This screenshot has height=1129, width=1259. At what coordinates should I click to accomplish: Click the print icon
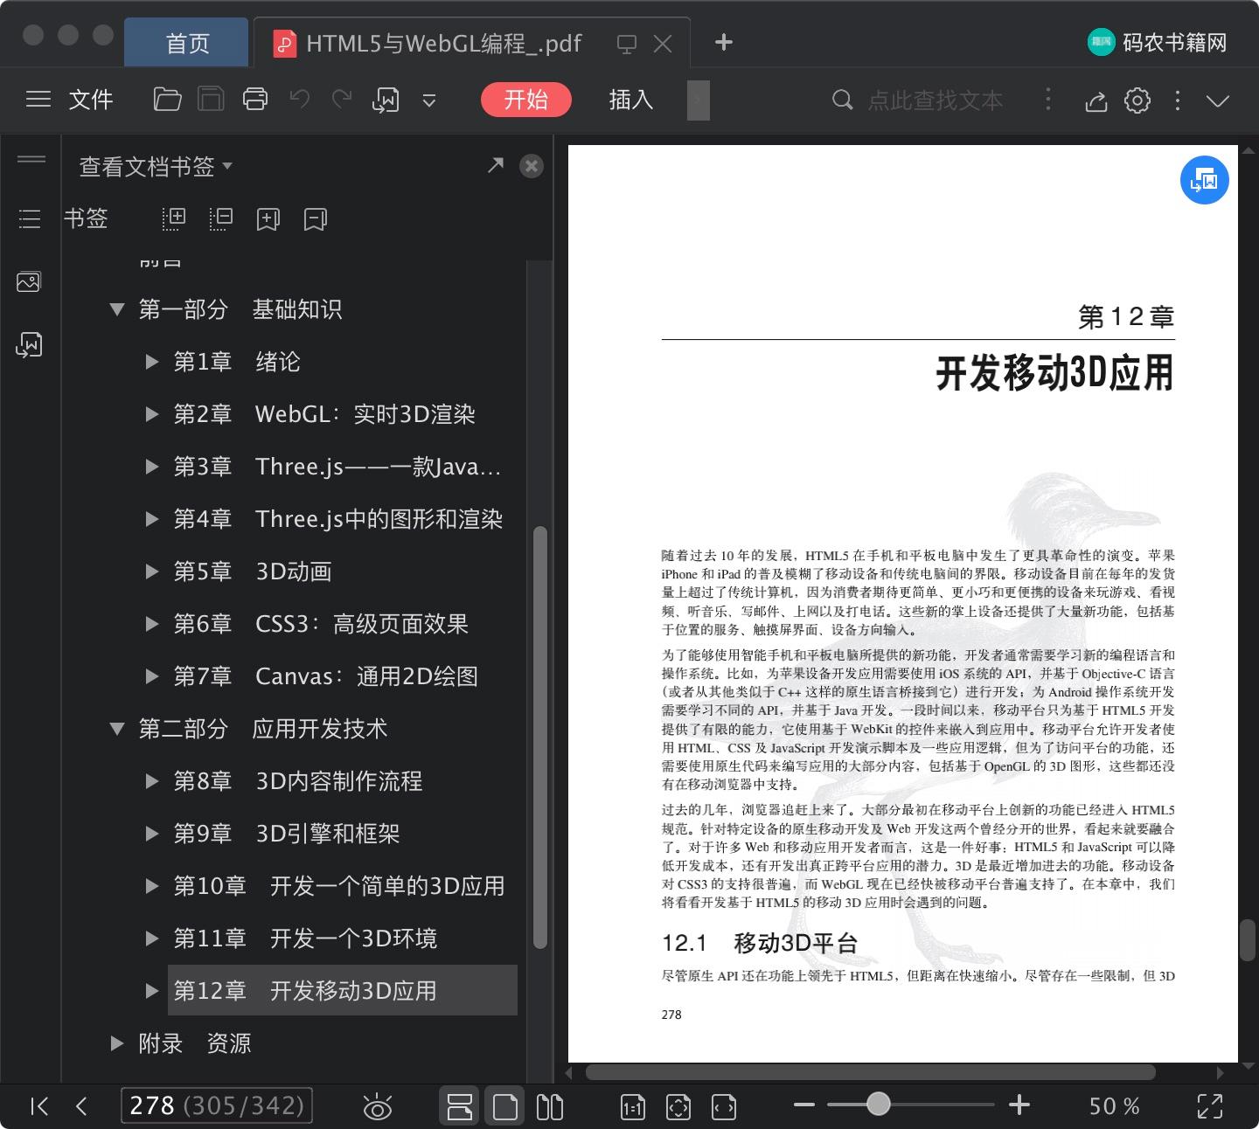point(255,100)
